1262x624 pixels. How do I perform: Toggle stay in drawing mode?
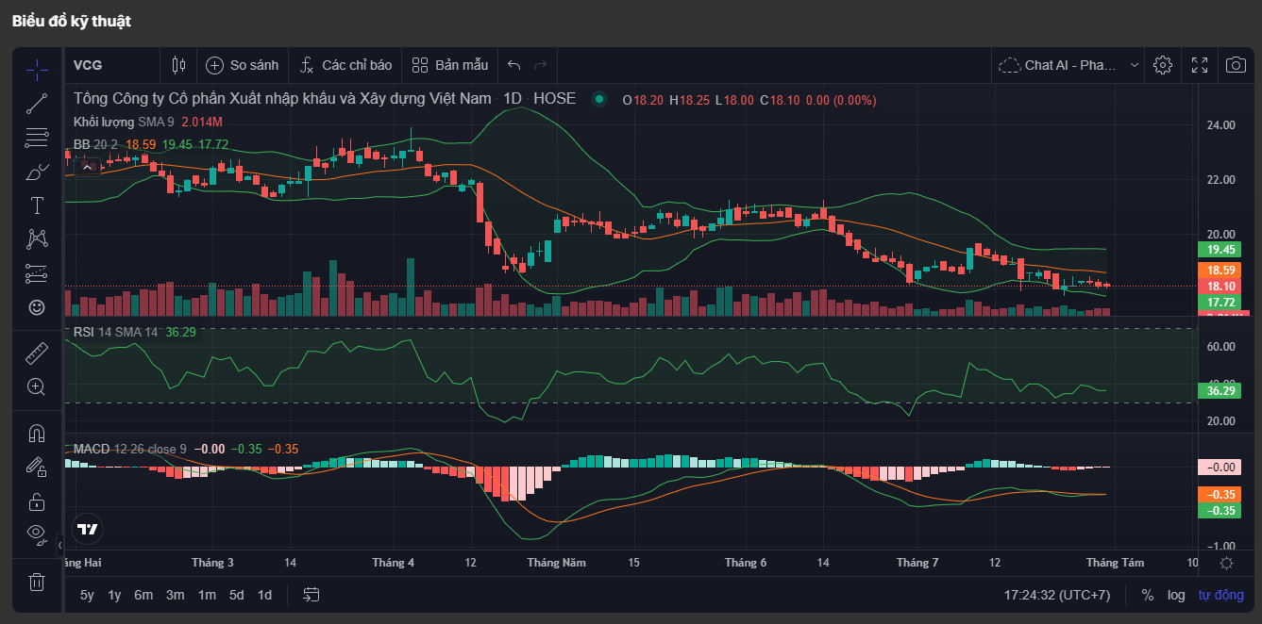point(37,468)
